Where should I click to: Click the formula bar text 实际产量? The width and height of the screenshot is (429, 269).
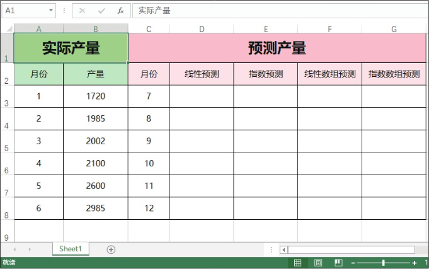coord(154,11)
